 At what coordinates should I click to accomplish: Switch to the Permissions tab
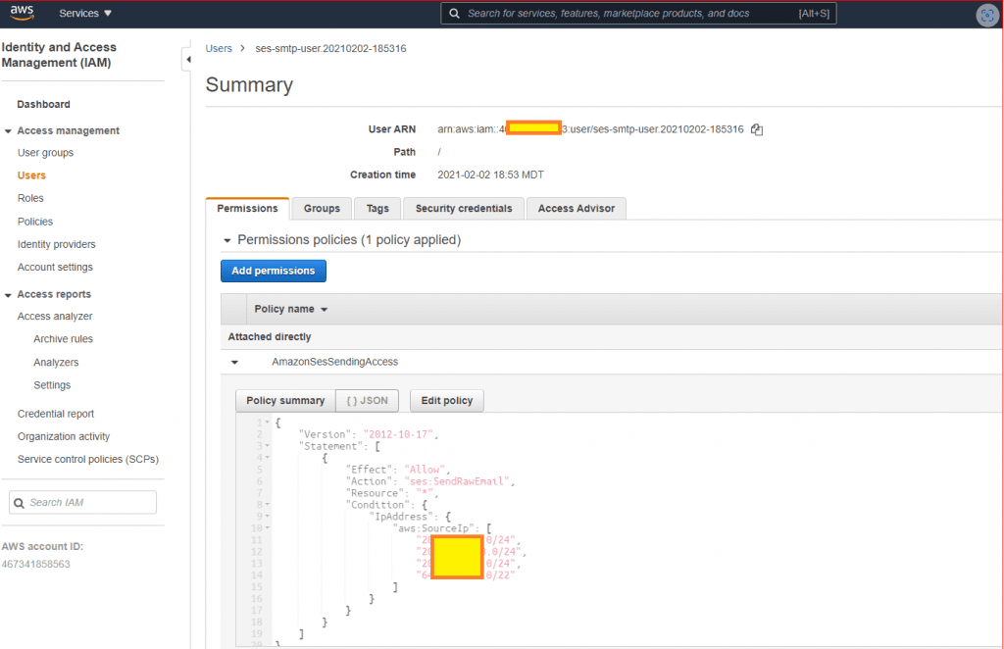coord(247,209)
